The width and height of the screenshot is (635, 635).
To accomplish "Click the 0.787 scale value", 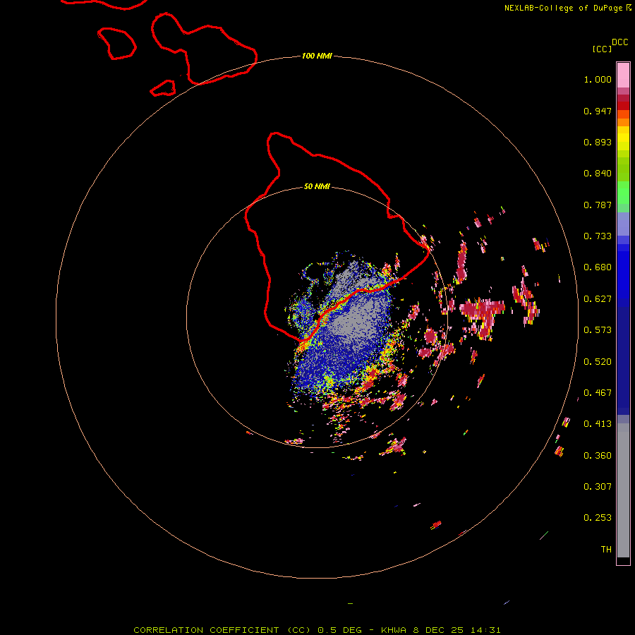I will 598,205.
